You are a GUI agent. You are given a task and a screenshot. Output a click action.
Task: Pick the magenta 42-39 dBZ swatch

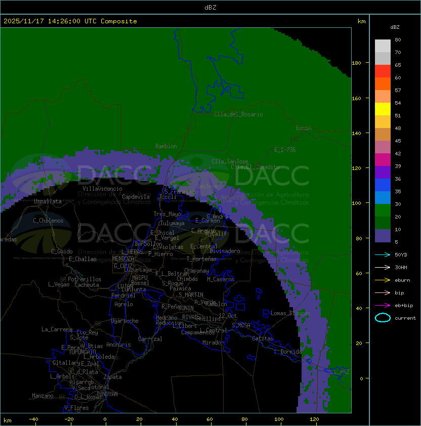tap(383, 160)
